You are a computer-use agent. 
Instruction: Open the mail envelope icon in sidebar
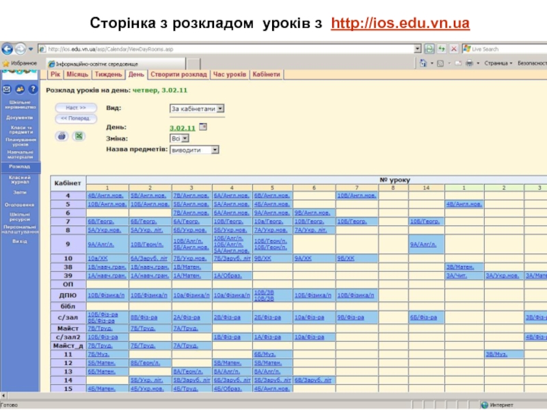(7, 90)
